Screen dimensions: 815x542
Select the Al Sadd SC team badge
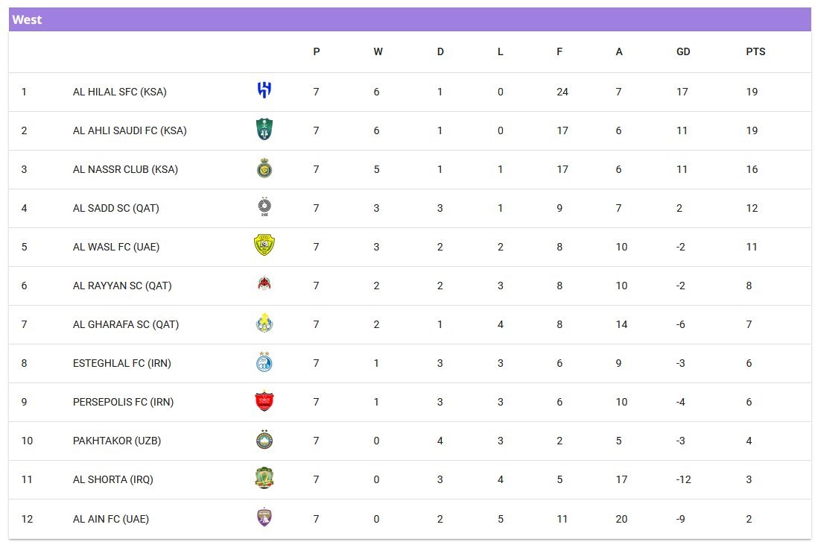pos(264,207)
